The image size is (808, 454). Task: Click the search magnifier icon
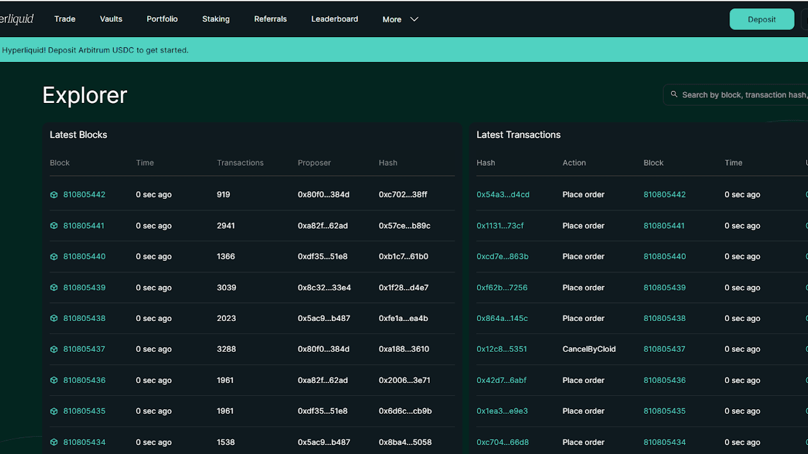tap(674, 95)
